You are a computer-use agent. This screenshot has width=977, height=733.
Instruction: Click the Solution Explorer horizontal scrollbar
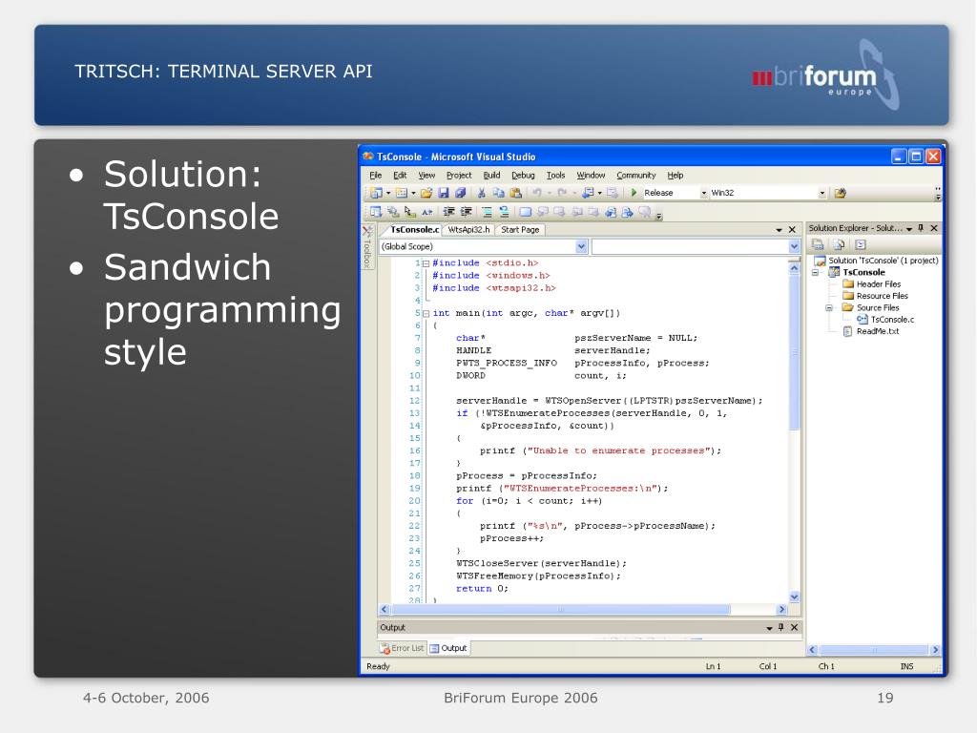coord(874,650)
